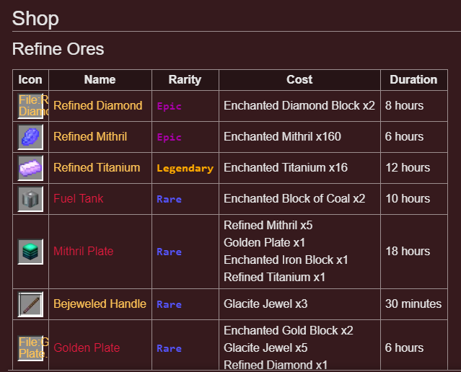Viewport: 461px width, 372px height.
Task: Click the Bejeweled Handle stick icon
Action: tap(30, 304)
